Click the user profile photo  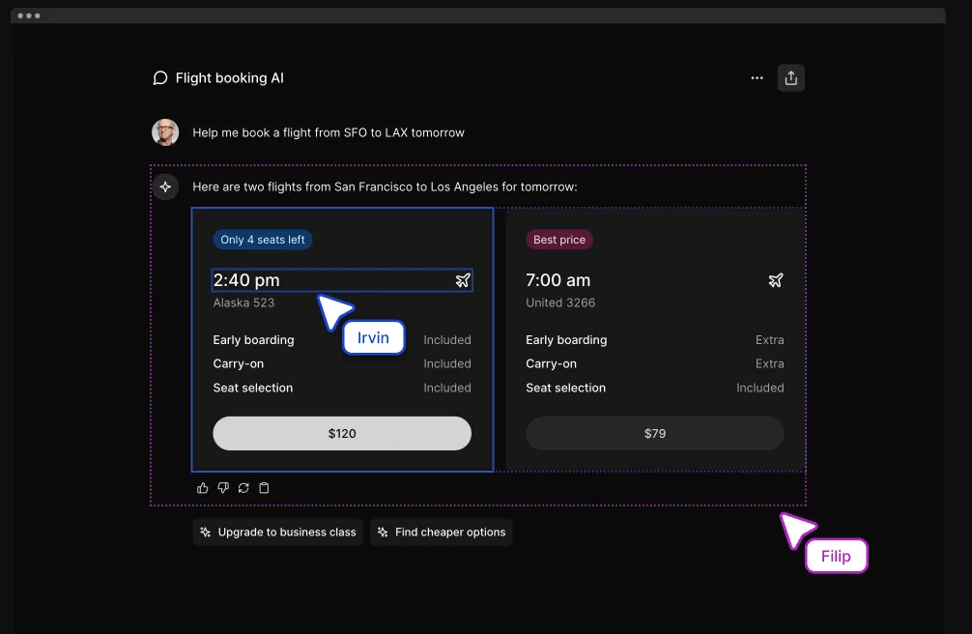165,132
